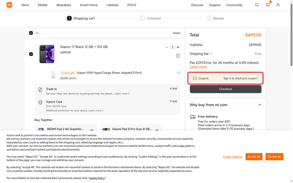This screenshot has height=183, width=293.
Task: Click the From £67.00 /year text
Action: (x=56, y=106)
